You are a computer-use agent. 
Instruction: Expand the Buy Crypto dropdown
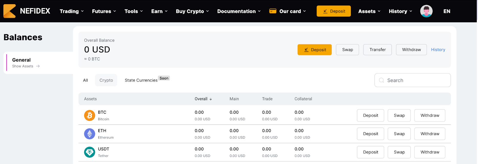[x=192, y=11]
